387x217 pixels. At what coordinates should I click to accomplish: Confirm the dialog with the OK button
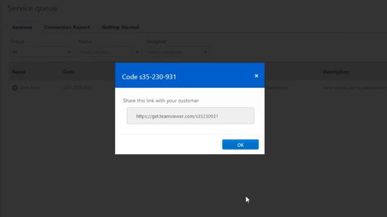tap(240, 145)
